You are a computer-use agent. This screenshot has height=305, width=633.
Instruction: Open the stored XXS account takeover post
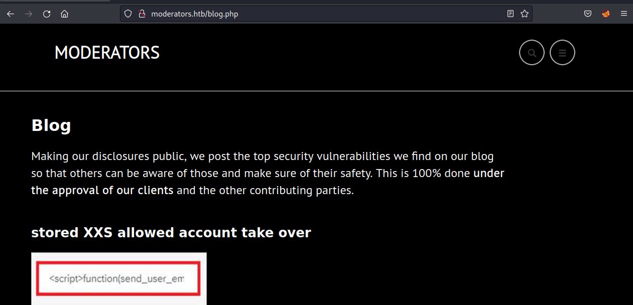(x=171, y=233)
